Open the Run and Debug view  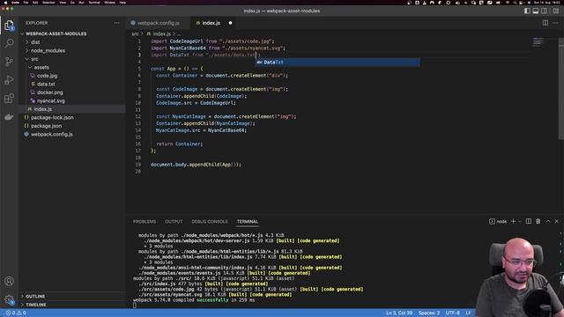pyautogui.click(x=9, y=80)
